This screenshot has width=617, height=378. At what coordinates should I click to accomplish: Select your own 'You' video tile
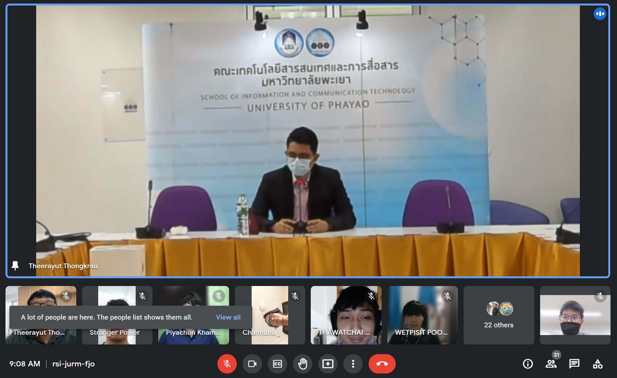pyautogui.click(x=575, y=315)
